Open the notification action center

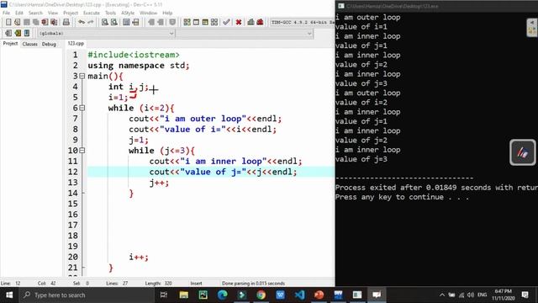[525, 295]
